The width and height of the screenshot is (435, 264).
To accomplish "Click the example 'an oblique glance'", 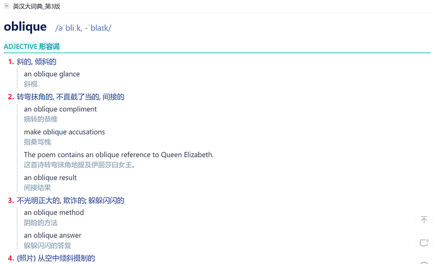I will click(x=52, y=74).
